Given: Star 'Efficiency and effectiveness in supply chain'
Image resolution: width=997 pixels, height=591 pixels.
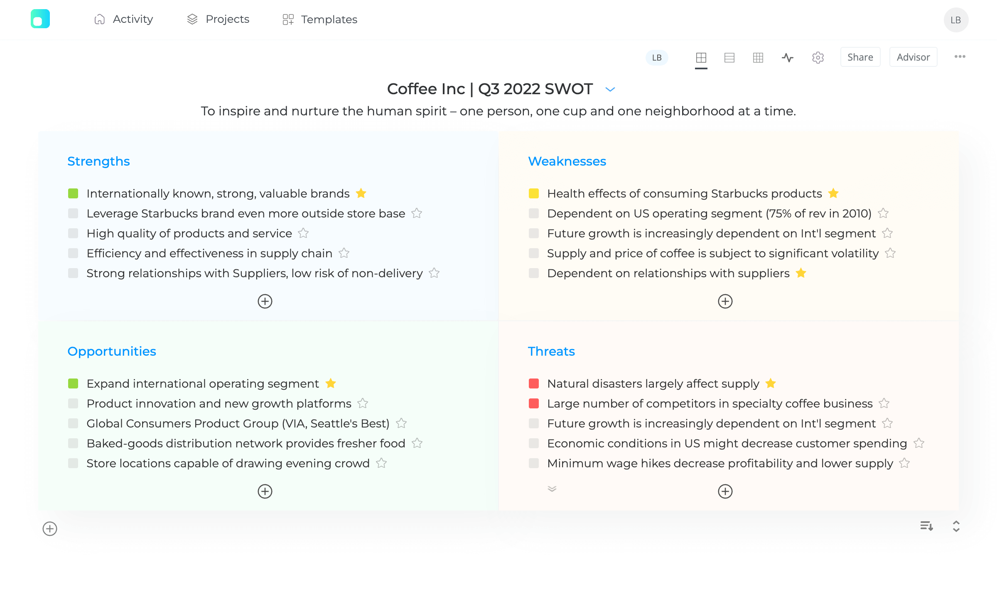Looking at the screenshot, I should [x=344, y=253].
